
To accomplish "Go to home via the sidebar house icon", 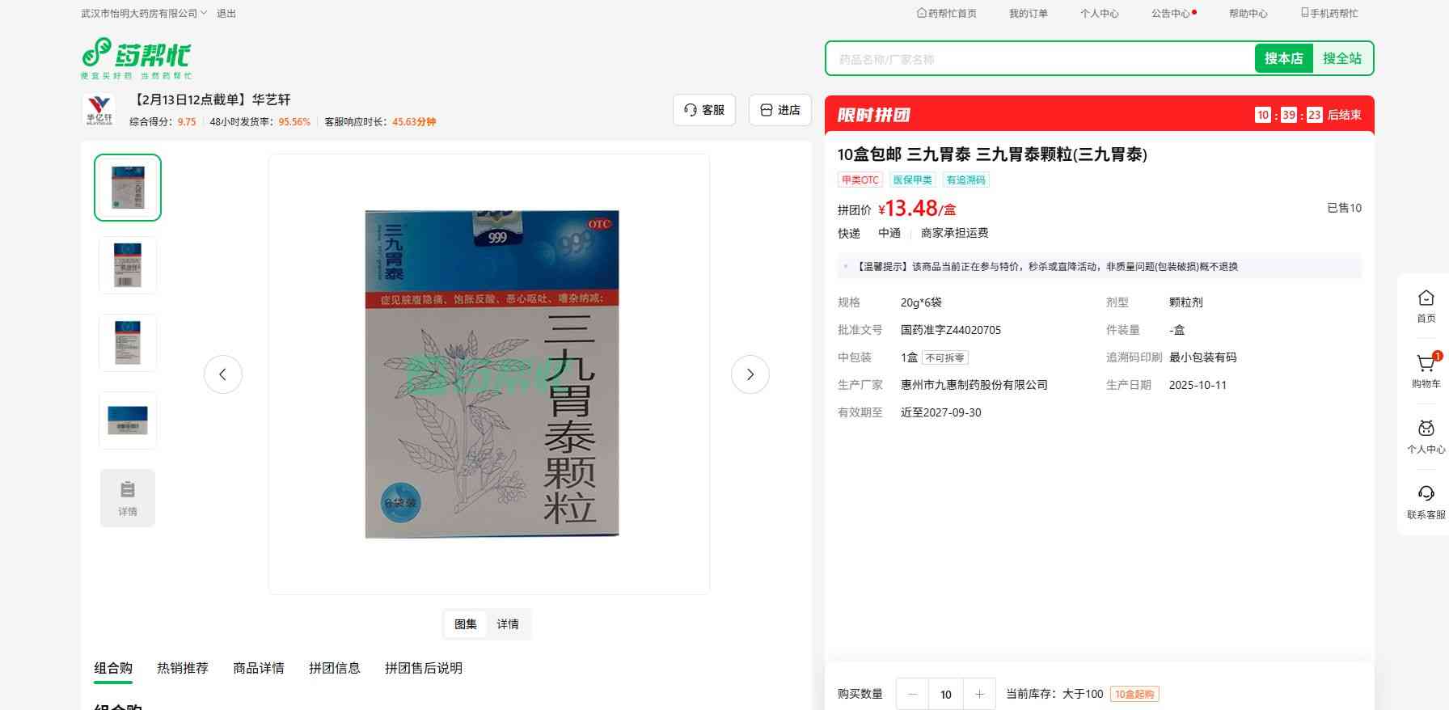I will 1426,306.
